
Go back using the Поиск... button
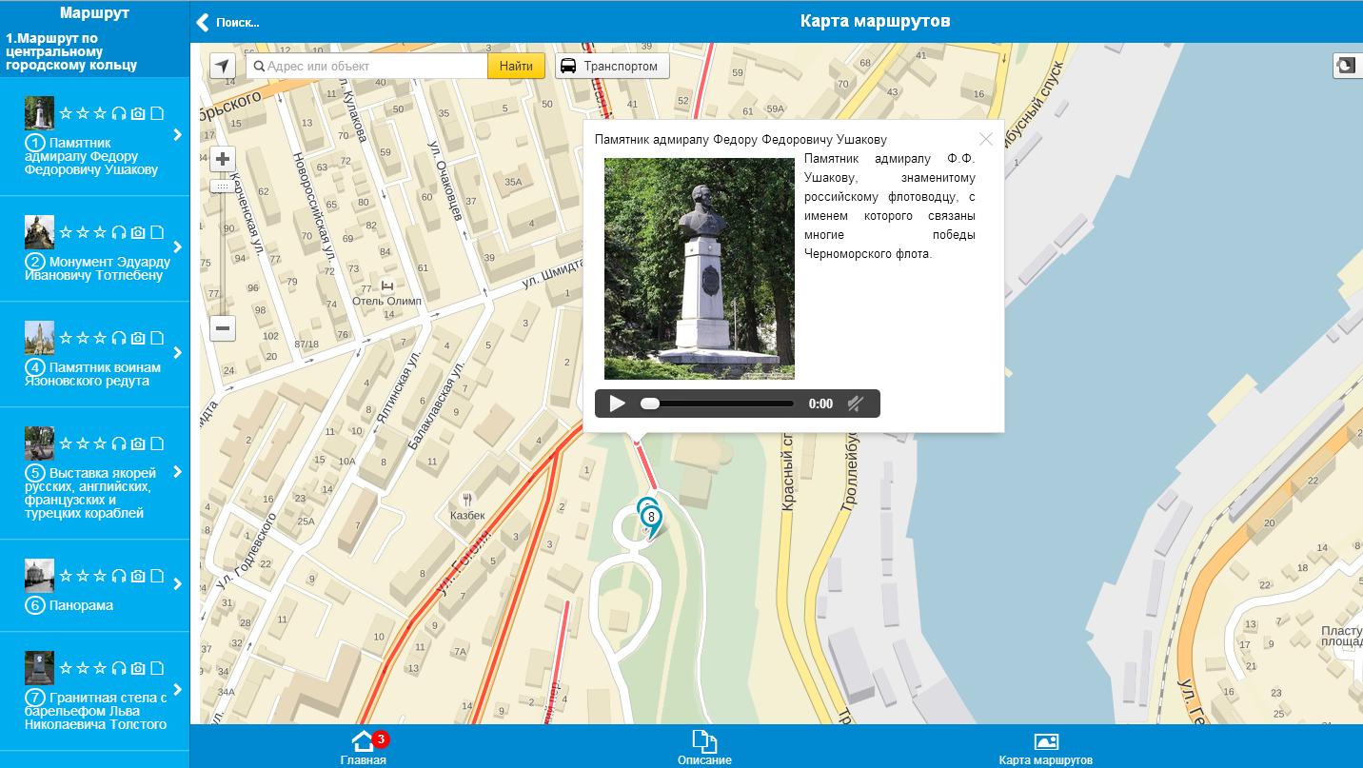[x=228, y=22]
